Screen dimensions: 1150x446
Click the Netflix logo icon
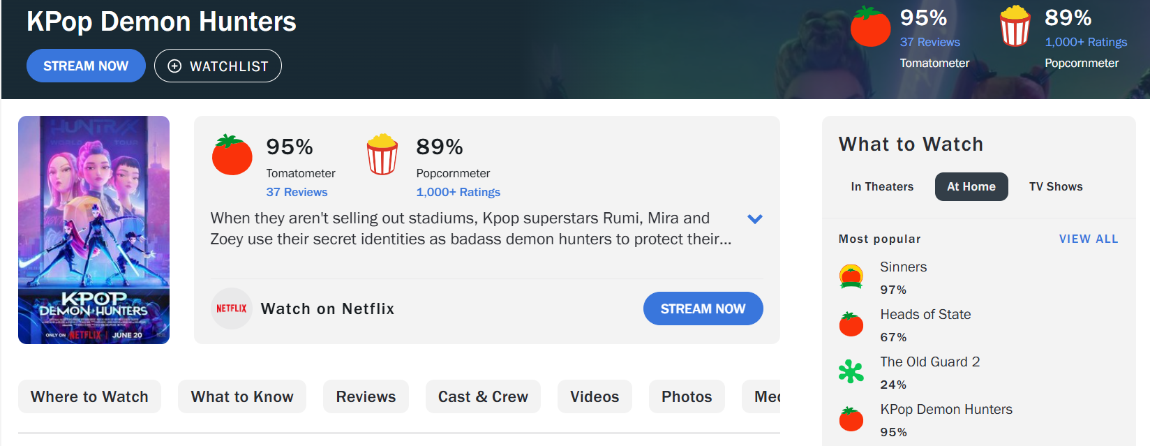tap(232, 309)
